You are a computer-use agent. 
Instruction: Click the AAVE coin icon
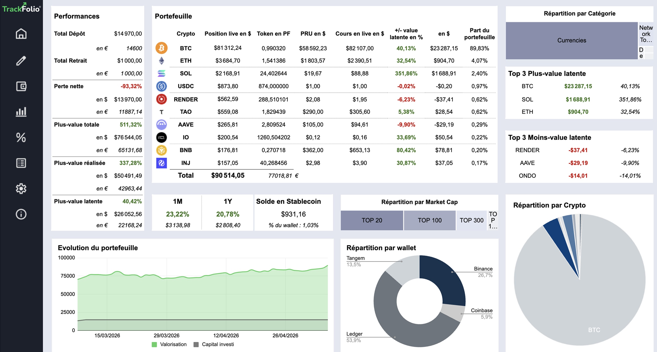[161, 125]
